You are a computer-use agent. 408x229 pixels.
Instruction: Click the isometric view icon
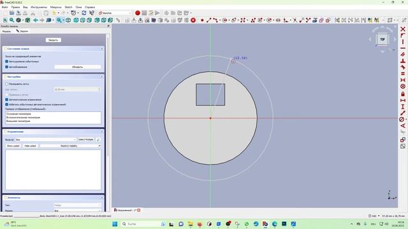(68, 20)
